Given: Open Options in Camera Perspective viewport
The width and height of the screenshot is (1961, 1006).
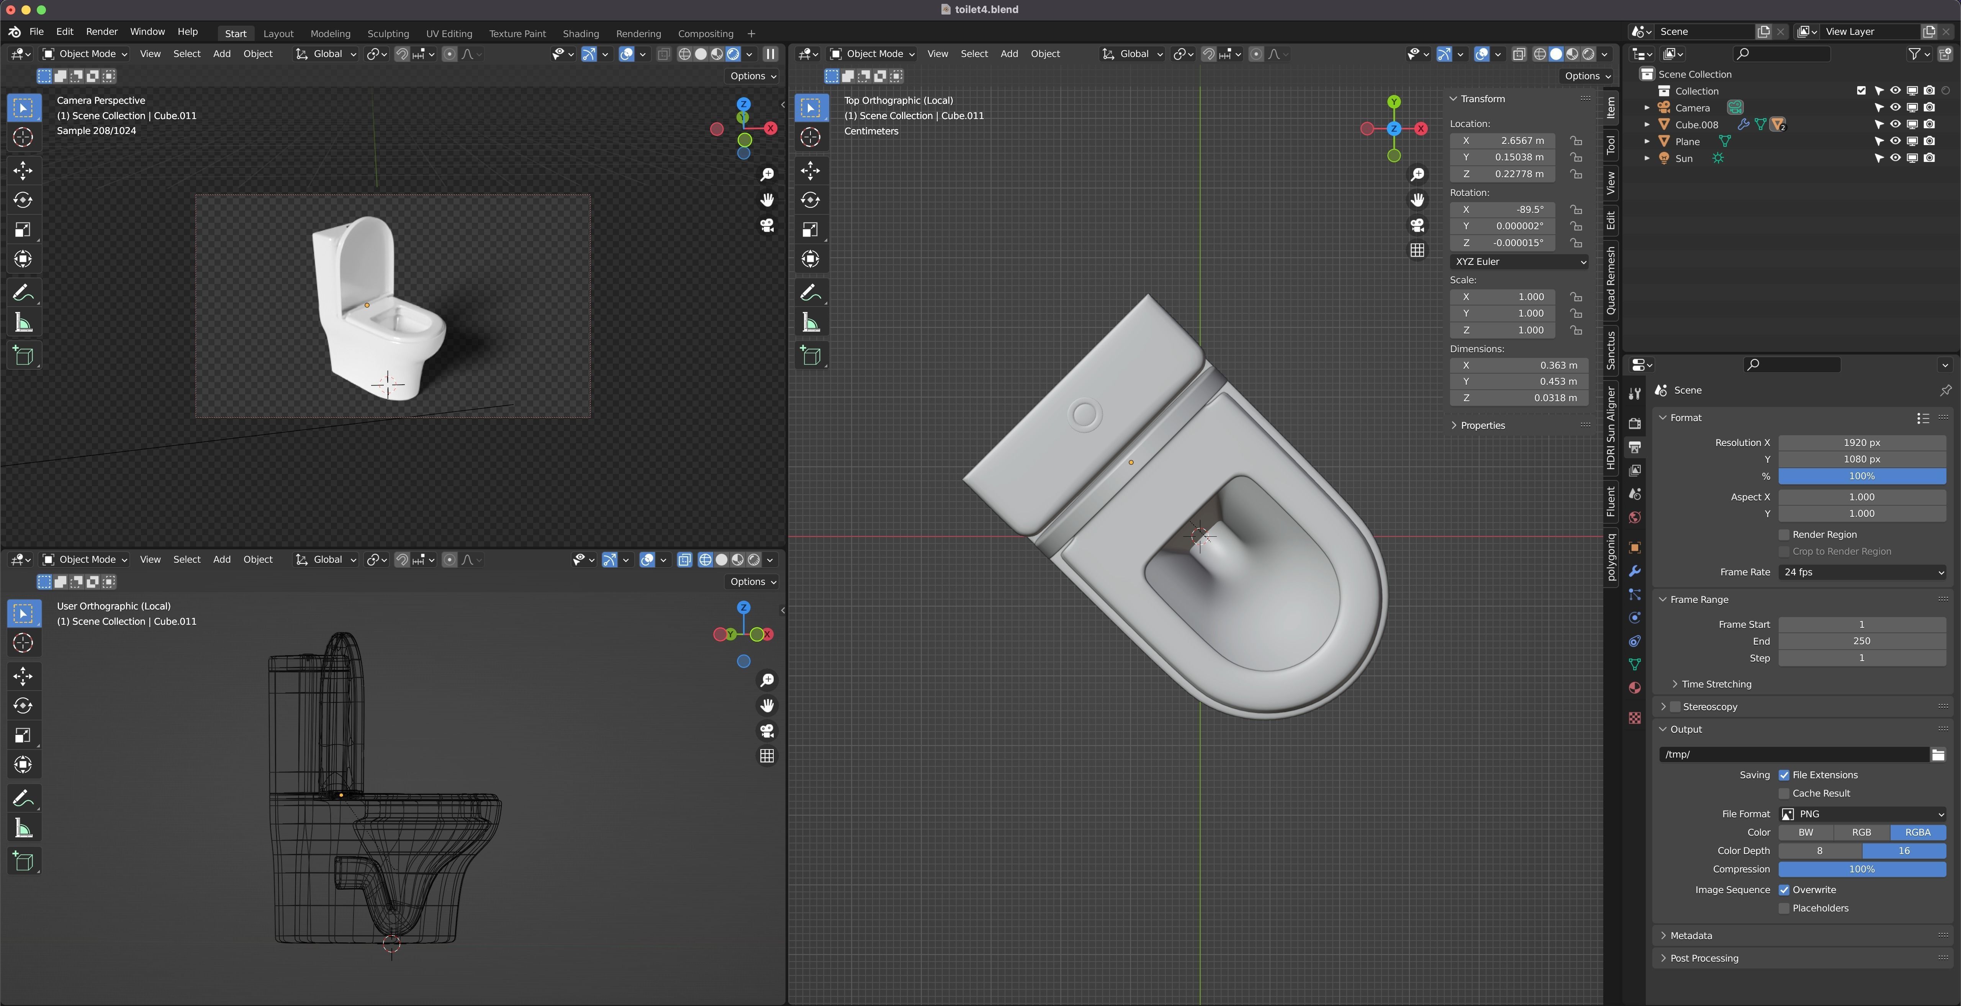Looking at the screenshot, I should tap(752, 76).
